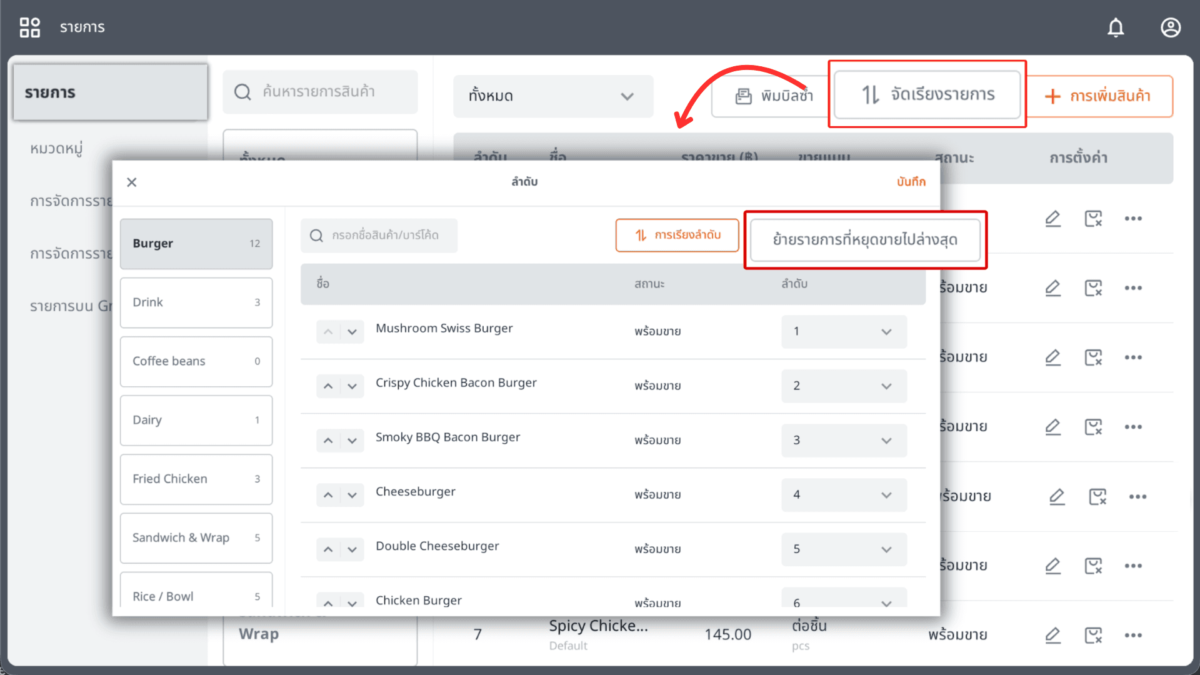Image resolution: width=1200 pixels, height=675 pixels.
Task: Move Mushroom Swiss Burger down
Action: coord(352,332)
